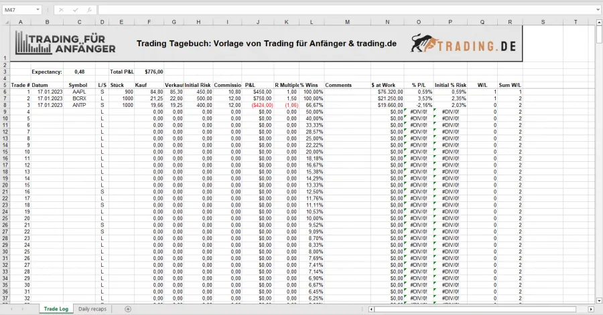Select the Trade Log sheet tab
This screenshot has width=603, height=315.
(54, 309)
